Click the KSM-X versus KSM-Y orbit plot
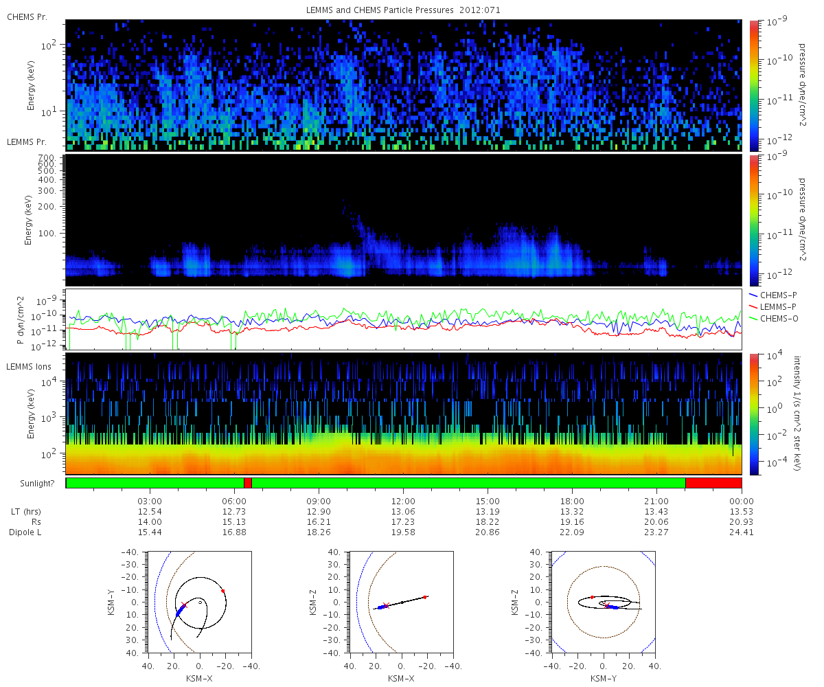This screenshot has height=687, width=824. (200, 602)
